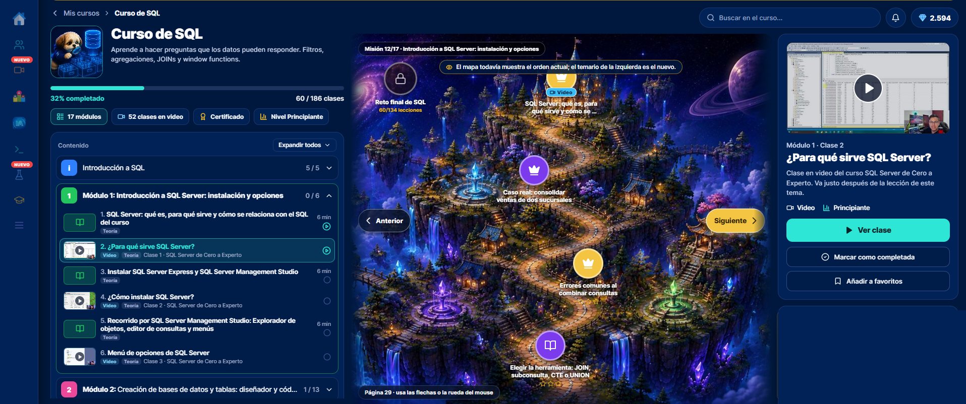Screen dimensions: 966x404
Task: Open the community people icon in sidebar
Action: (x=19, y=45)
